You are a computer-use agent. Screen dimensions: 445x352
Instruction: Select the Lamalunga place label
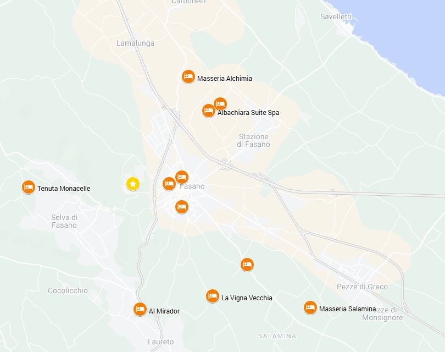[135, 43]
